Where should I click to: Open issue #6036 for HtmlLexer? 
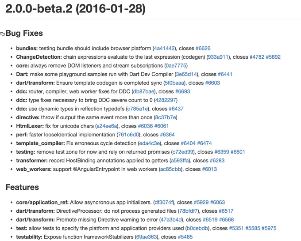click(x=145, y=126)
